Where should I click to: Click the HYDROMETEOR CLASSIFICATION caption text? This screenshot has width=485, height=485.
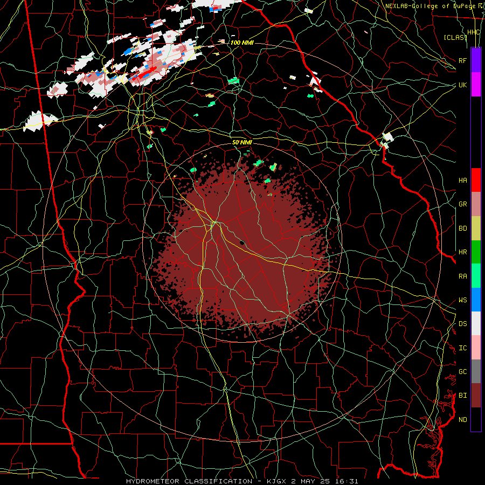coord(189,481)
